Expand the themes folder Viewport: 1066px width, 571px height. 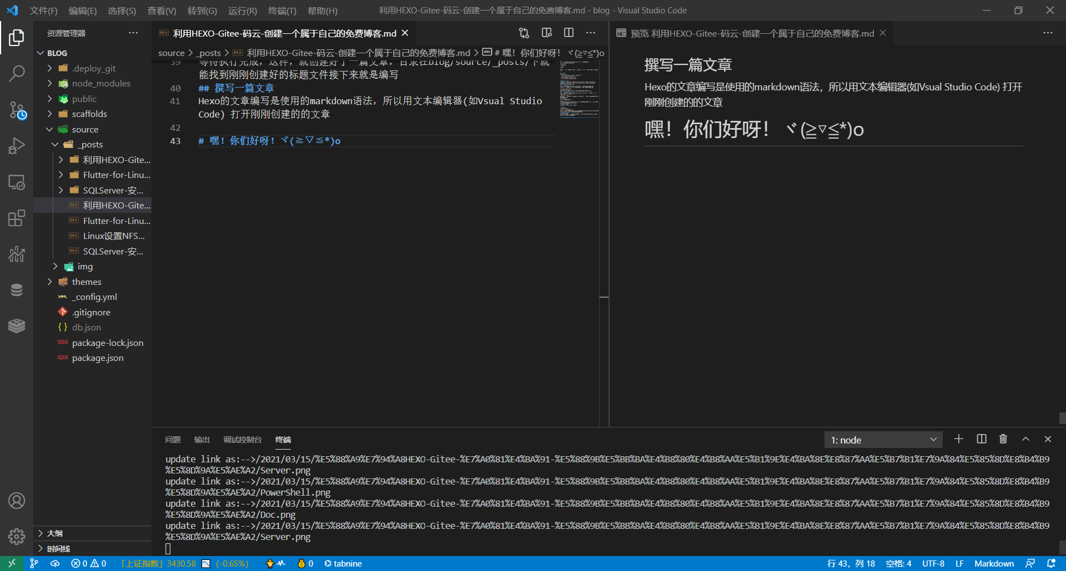pyautogui.click(x=92, y=282)
